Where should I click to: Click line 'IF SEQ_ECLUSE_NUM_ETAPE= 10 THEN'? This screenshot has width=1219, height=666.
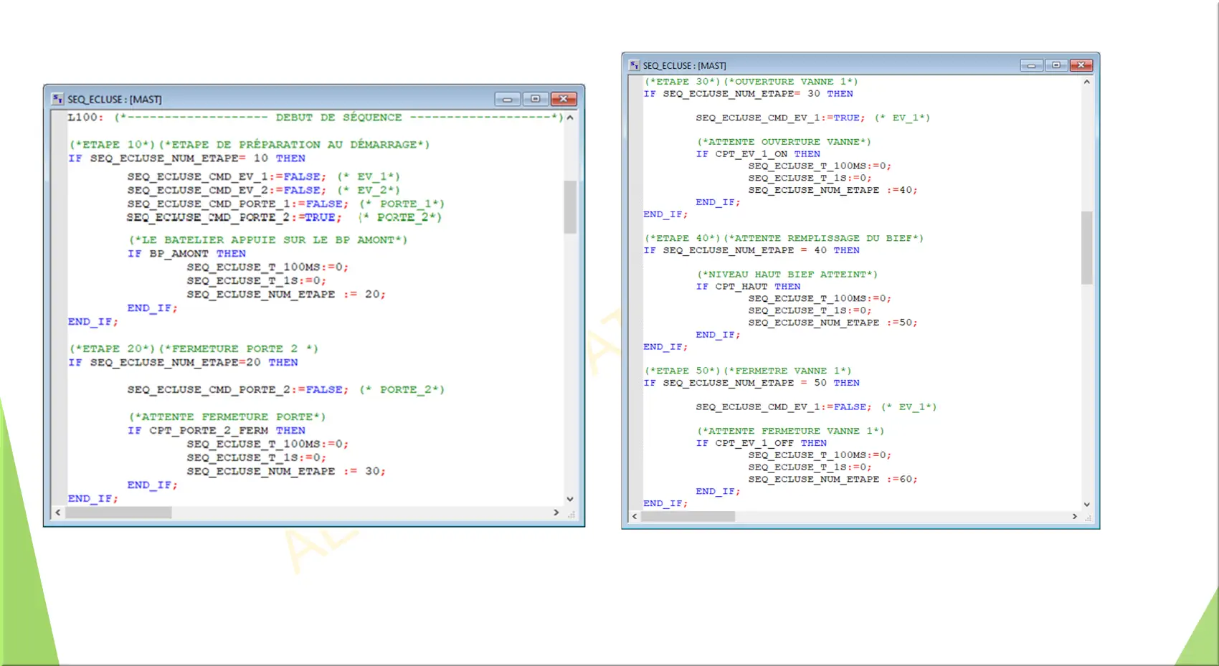187,158
